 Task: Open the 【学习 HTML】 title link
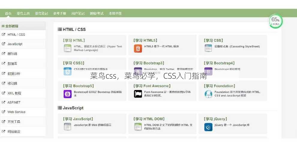(74, 40)
